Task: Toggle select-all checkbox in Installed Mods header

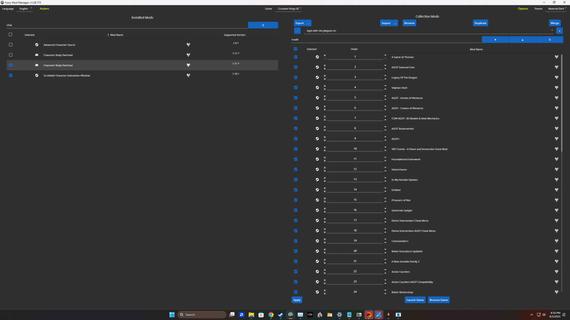Action: coord(11,34)
